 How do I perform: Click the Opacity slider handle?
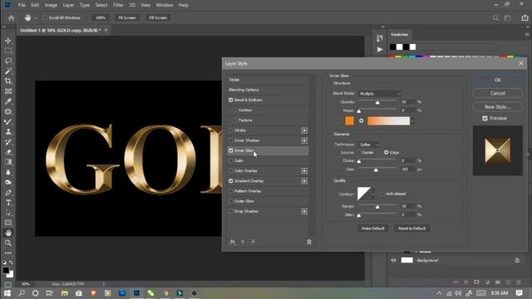[377, 102]
